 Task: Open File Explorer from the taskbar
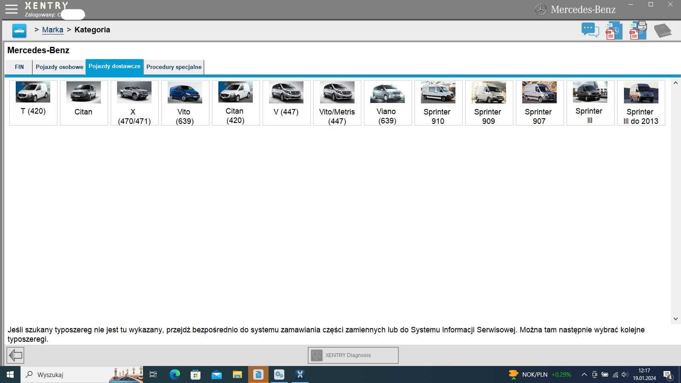(237, 374)
